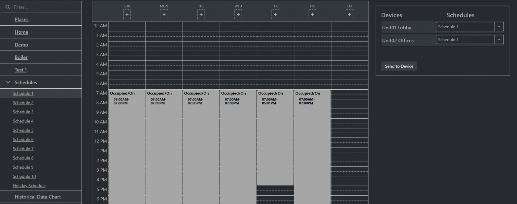This screenshot has height=204, width=517.
Task: Add a new event on Thursday
Action: (x=275, y=14)
